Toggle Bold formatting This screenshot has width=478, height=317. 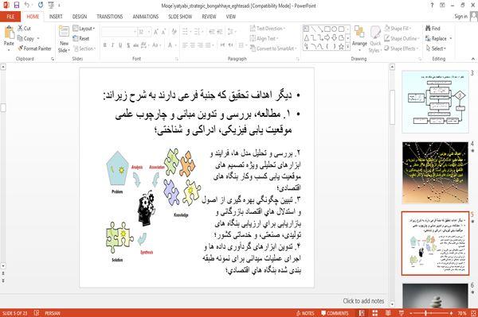pyautogui.click(x=105, y=45)
